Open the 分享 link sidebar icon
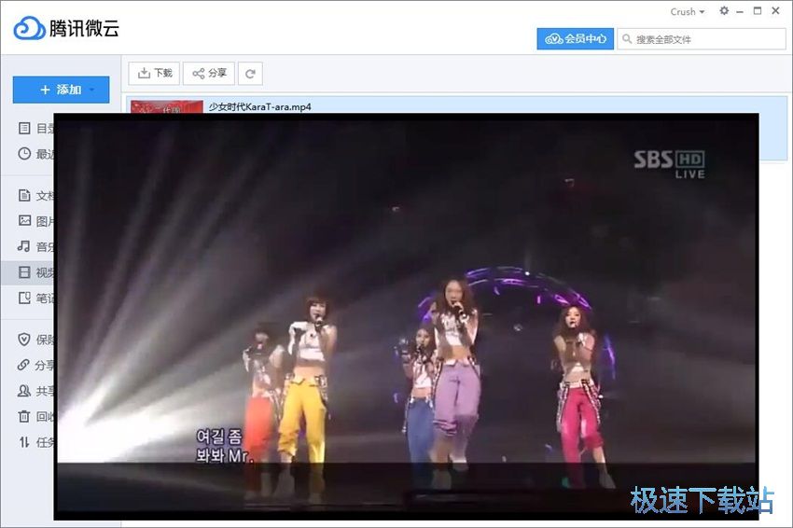Viewport: 793px width, 528px height. coord(23,365)
